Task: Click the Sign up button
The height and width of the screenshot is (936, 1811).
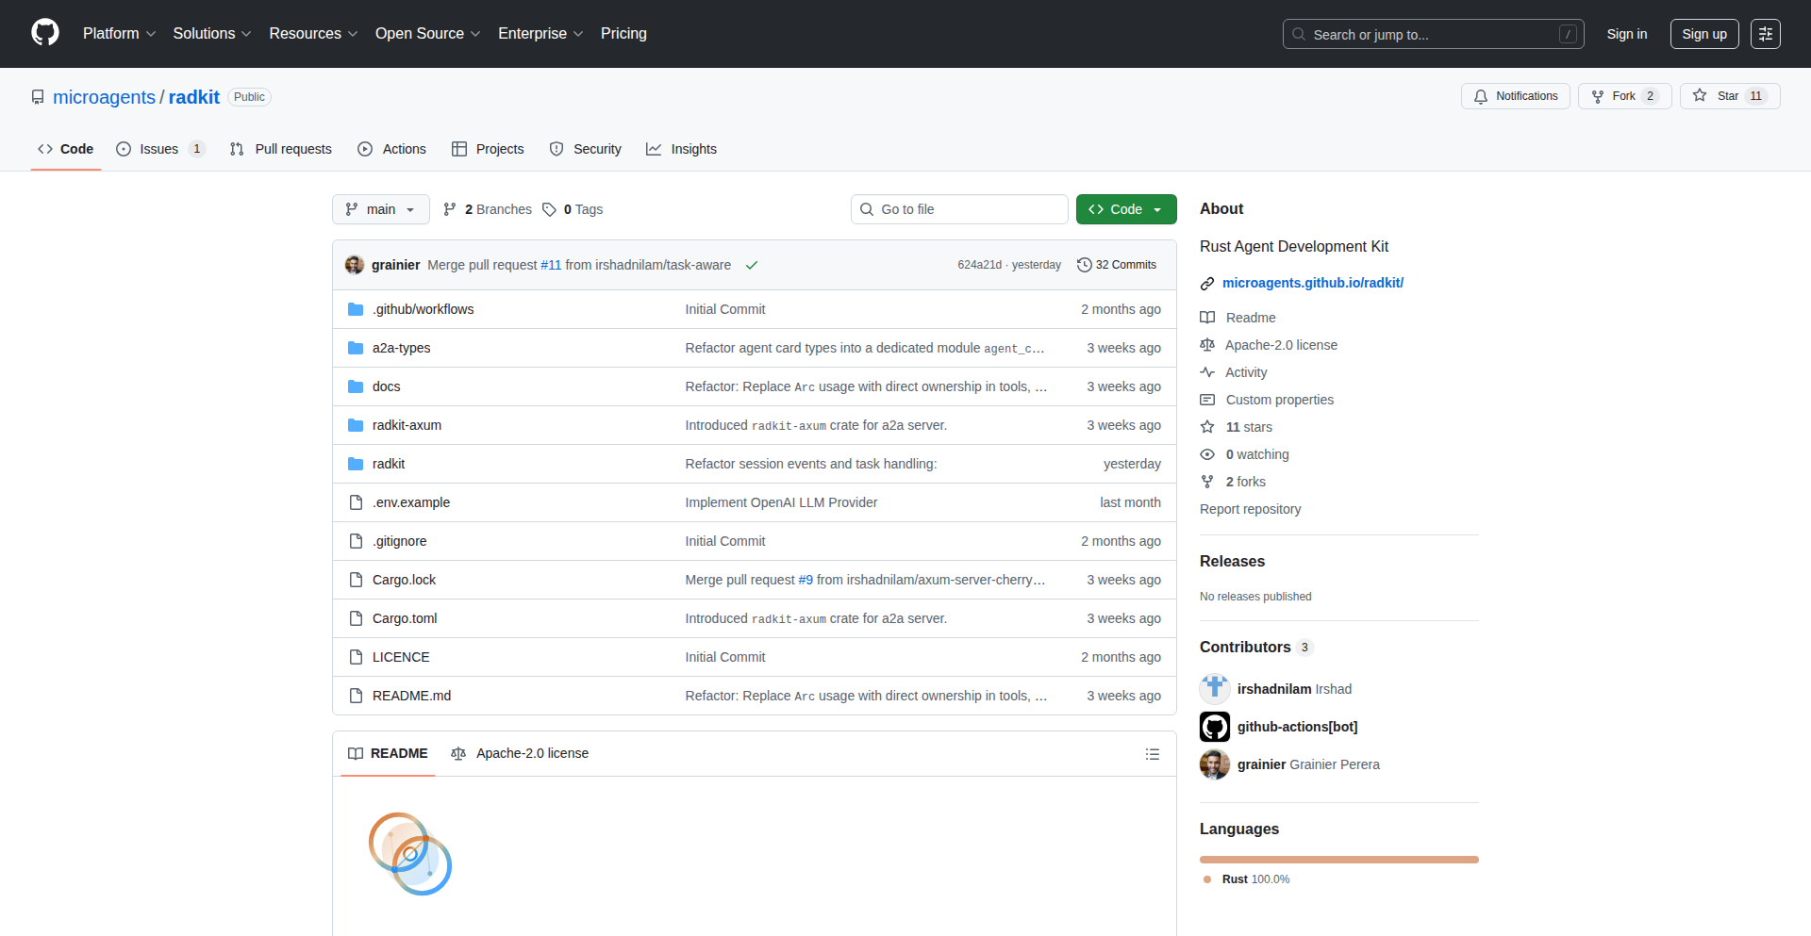Action: pos(1703,34)
